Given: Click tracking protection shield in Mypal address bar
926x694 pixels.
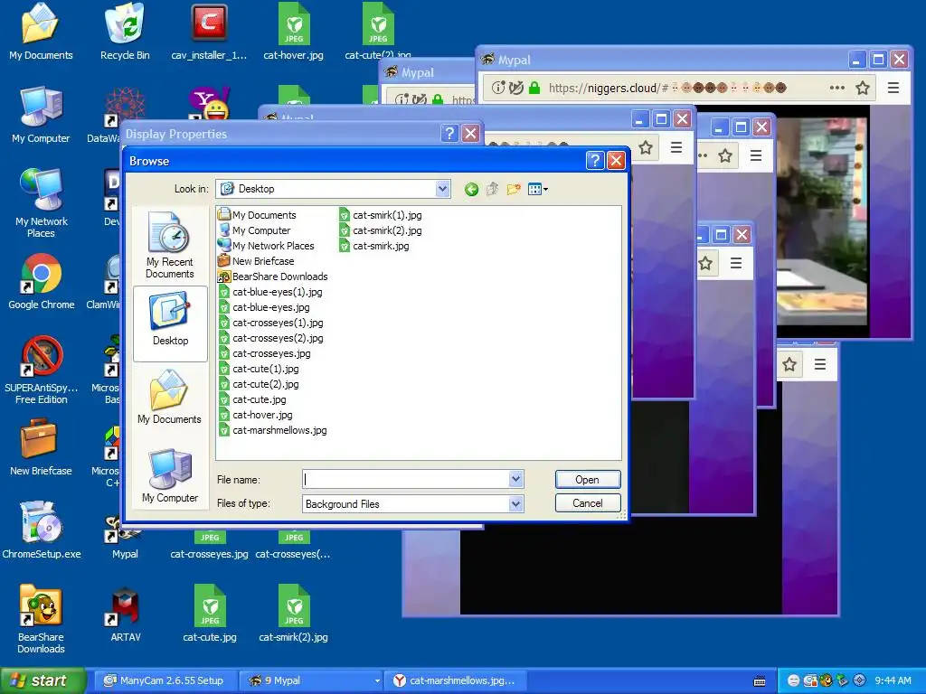Looking at the screenshot, I should point(516,88).
